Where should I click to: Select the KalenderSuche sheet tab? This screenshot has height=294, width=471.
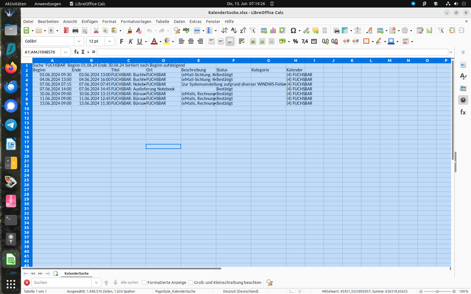pyautogui.click(x=76, y=274)
